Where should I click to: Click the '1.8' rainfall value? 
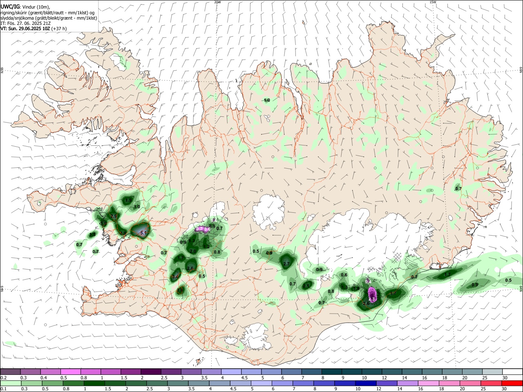coord(356,288)
